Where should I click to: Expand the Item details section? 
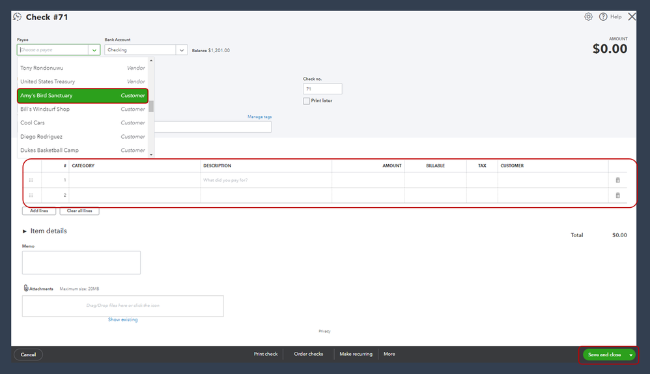tap(25, 231)
